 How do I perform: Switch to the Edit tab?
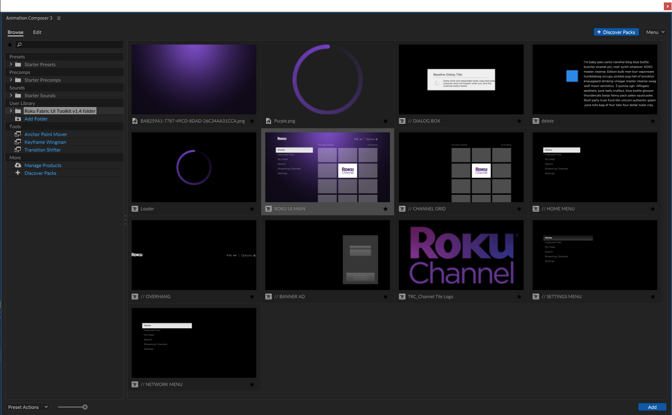click(x=37, y=32)
